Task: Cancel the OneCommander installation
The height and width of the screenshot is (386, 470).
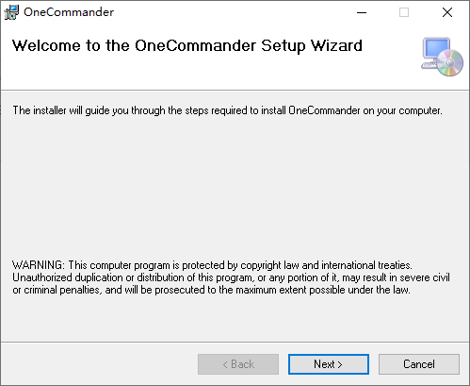Action: pos(419,364)
